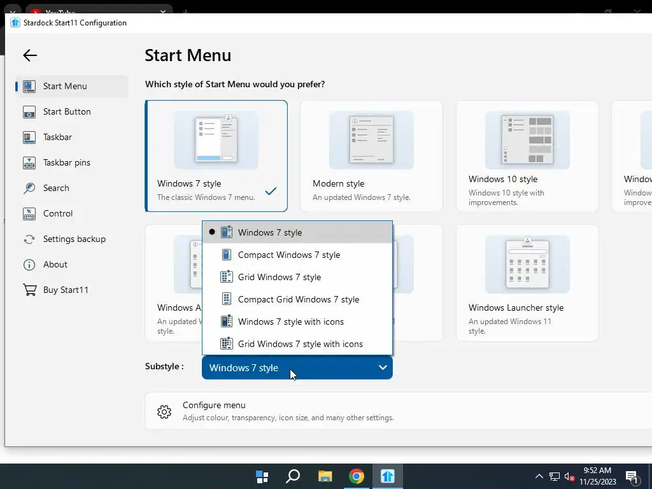Image resolution: width=652 pixels, height=489 pixels.
Task: Click the Stardock Start11 title bar icon
Action: 15,23
